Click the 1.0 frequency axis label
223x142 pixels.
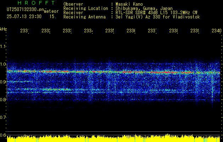(x=3, y=64)
